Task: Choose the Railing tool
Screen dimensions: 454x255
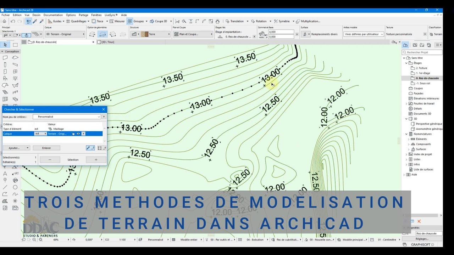Action: 15,92
